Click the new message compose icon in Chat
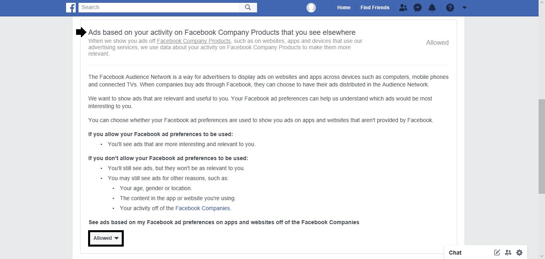The width and height of the screenshot is (545, 259). coord(497,253)
